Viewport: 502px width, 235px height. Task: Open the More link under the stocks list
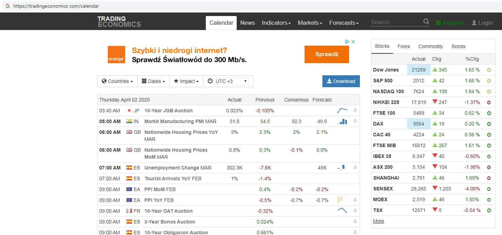[378, 221]
